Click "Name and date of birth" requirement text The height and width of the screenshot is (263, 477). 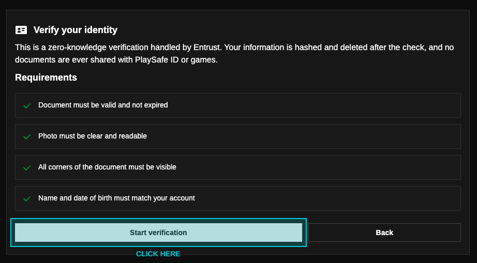[116, 198]
